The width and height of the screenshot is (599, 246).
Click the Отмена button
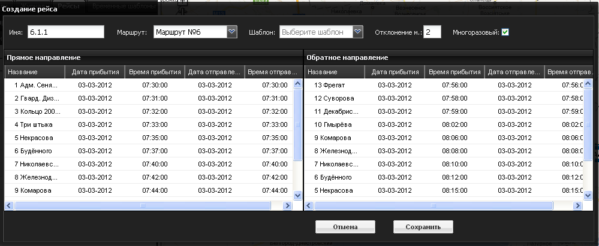coord(345,227)
